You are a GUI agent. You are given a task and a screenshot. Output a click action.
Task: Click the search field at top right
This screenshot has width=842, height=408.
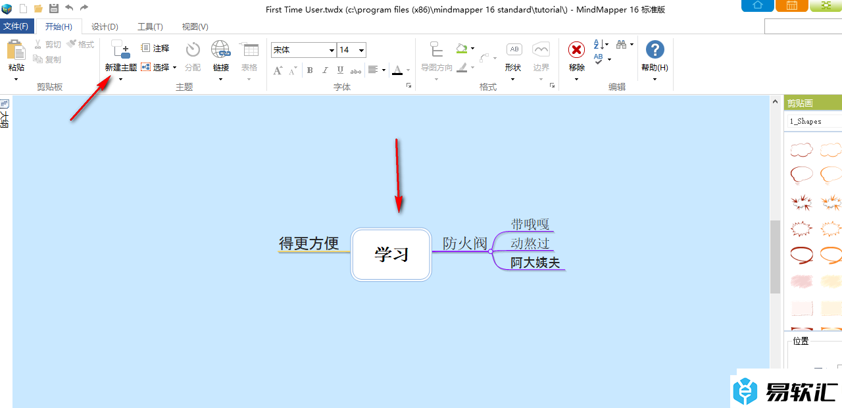click(803, 26)
